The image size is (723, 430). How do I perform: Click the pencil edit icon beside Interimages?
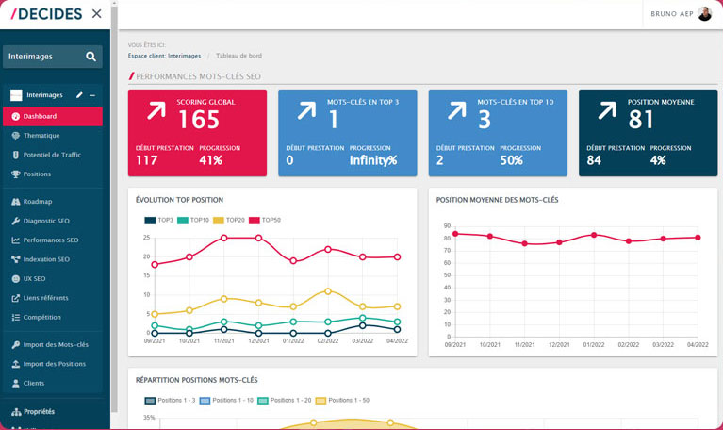(x=80, y=95)
